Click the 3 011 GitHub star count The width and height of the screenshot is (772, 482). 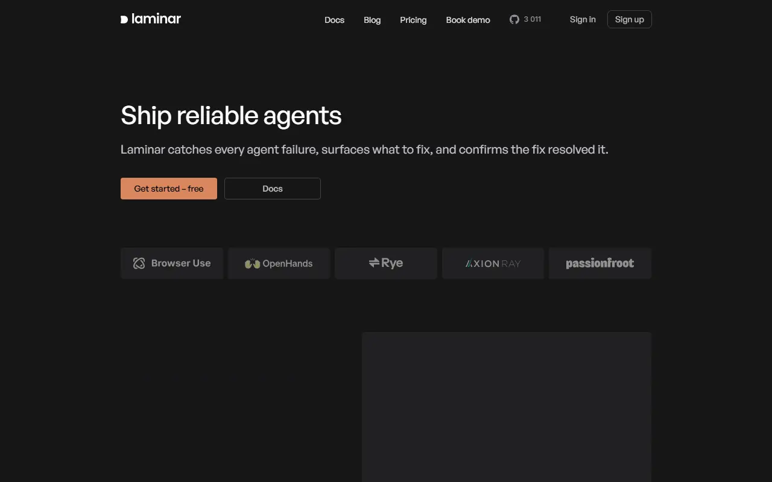pos(533,19)
